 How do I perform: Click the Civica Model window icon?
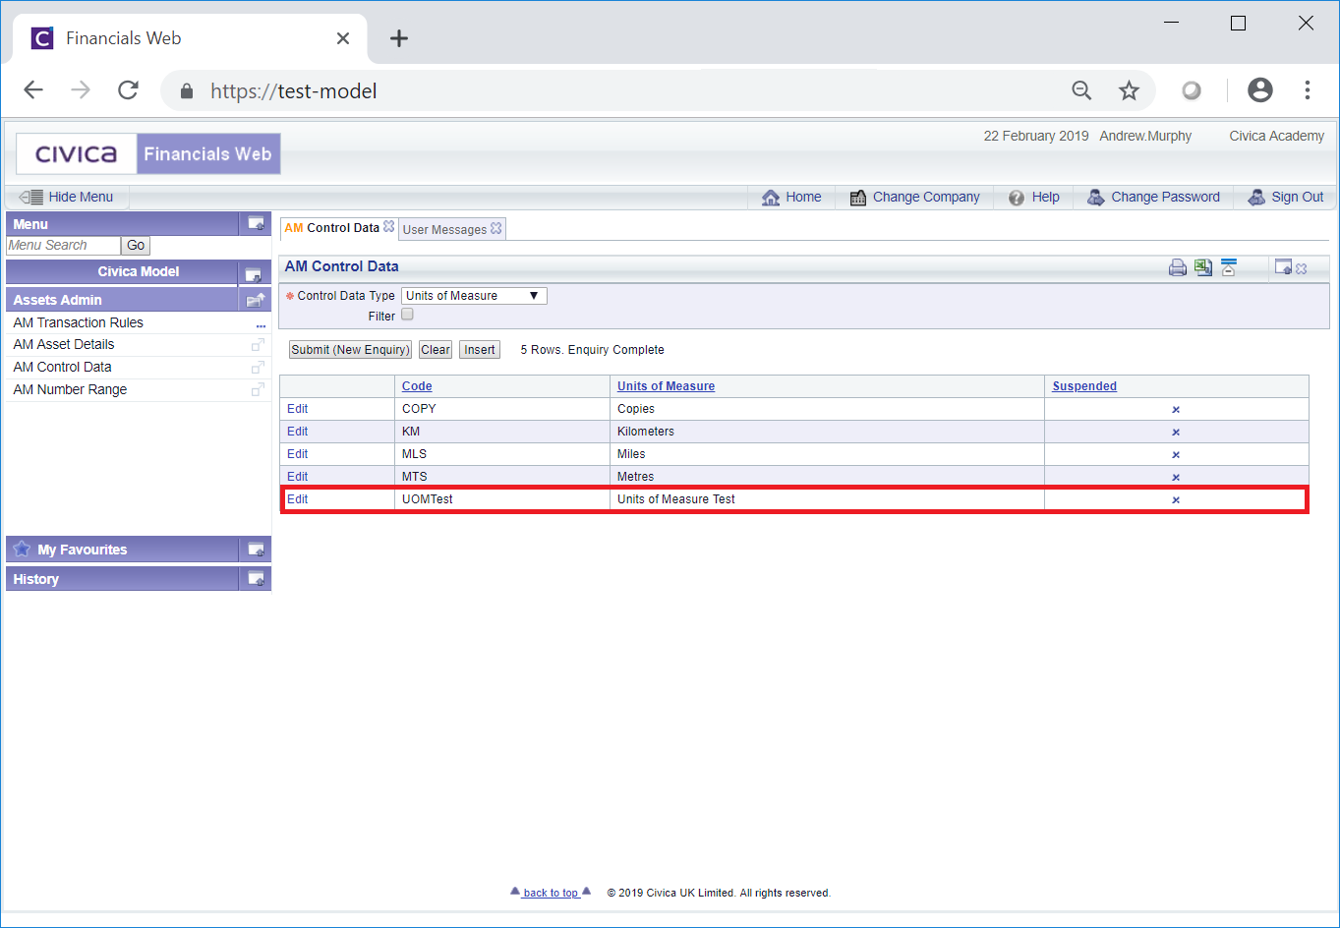click(254, 273)
